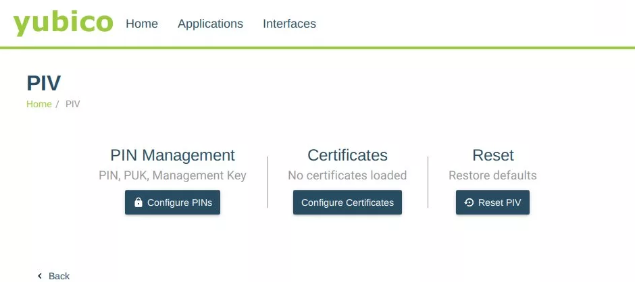Screen dimensions: 635x282
Task: Click the lock icon on Configure PINs
Action: 138,202
